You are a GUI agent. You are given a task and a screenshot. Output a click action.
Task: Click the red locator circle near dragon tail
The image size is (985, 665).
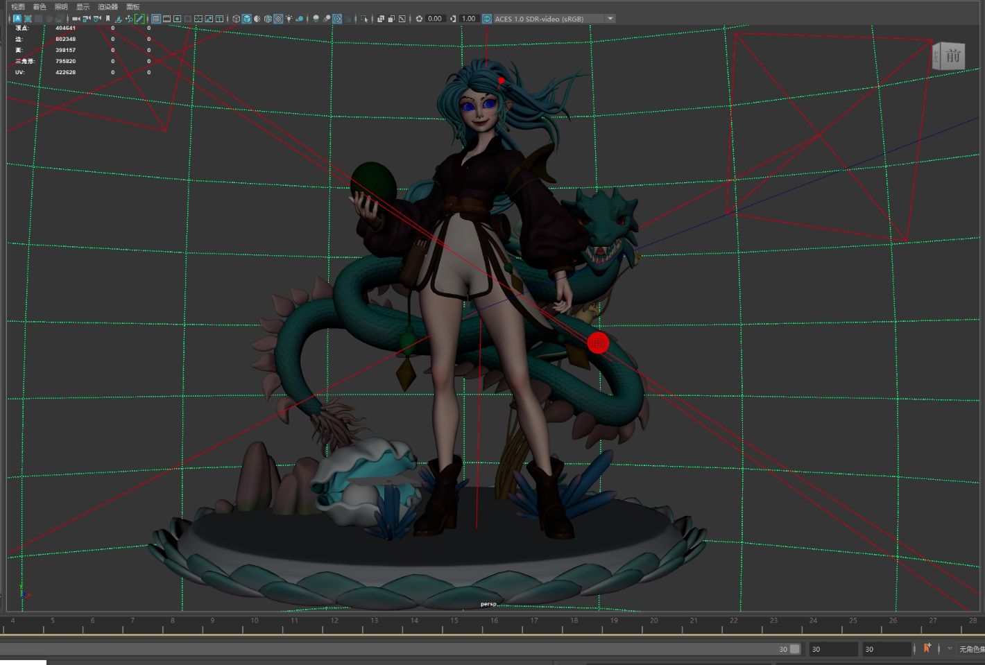[x=598, y=342]
